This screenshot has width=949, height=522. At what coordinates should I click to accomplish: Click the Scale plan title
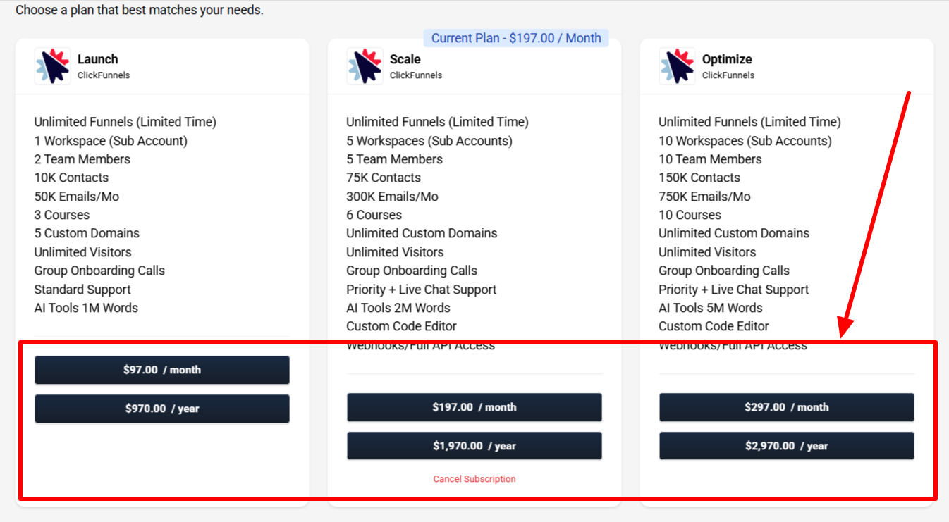405,59
